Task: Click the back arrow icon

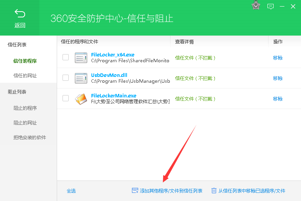Action: (x=20, y=14)
